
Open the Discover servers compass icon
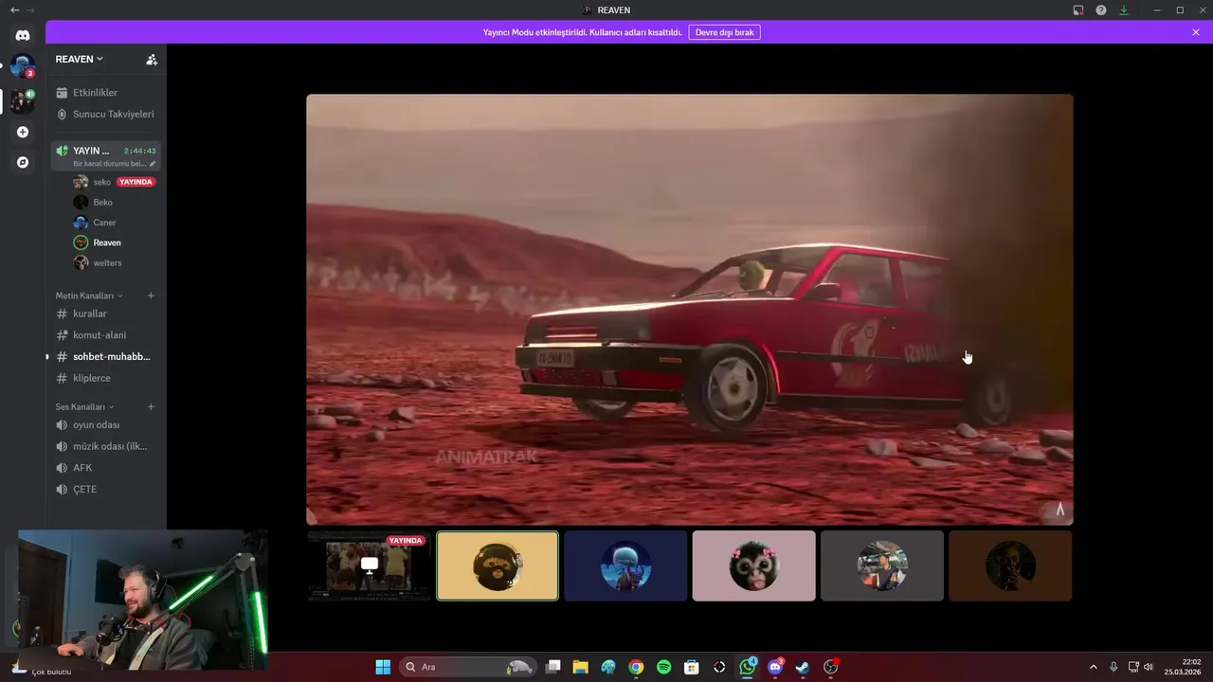[23, 162]
